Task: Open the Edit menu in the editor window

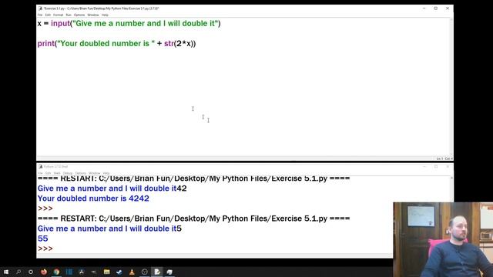Action: click(48, 15)
